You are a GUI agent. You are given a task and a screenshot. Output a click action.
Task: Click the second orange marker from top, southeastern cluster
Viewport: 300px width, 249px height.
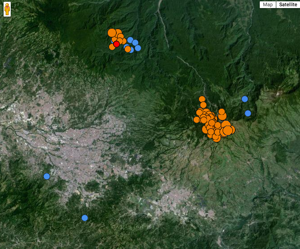pyautogui.click(x=203, y=105)
